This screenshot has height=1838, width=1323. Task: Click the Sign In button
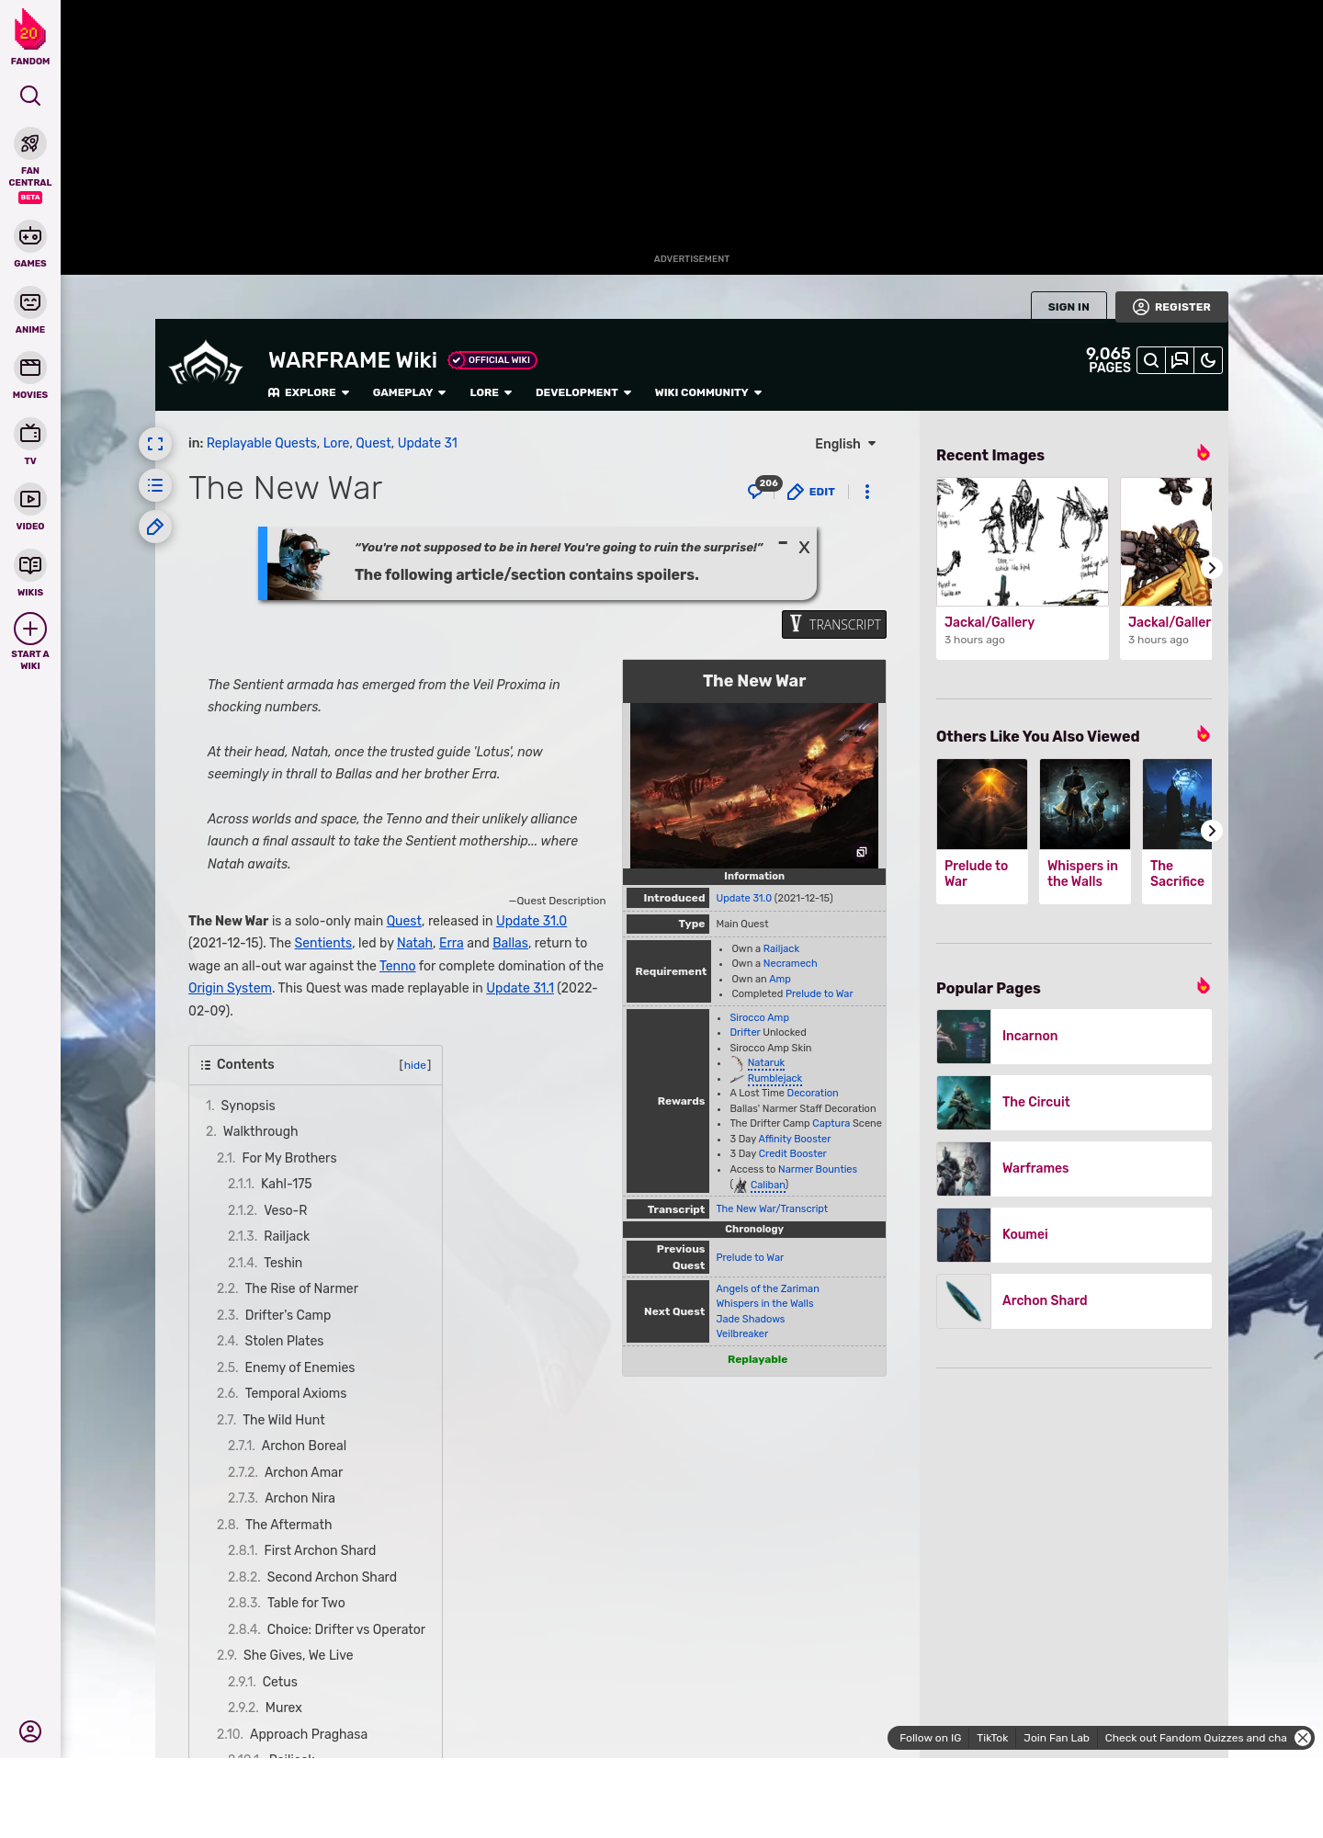pos(1069,307)
